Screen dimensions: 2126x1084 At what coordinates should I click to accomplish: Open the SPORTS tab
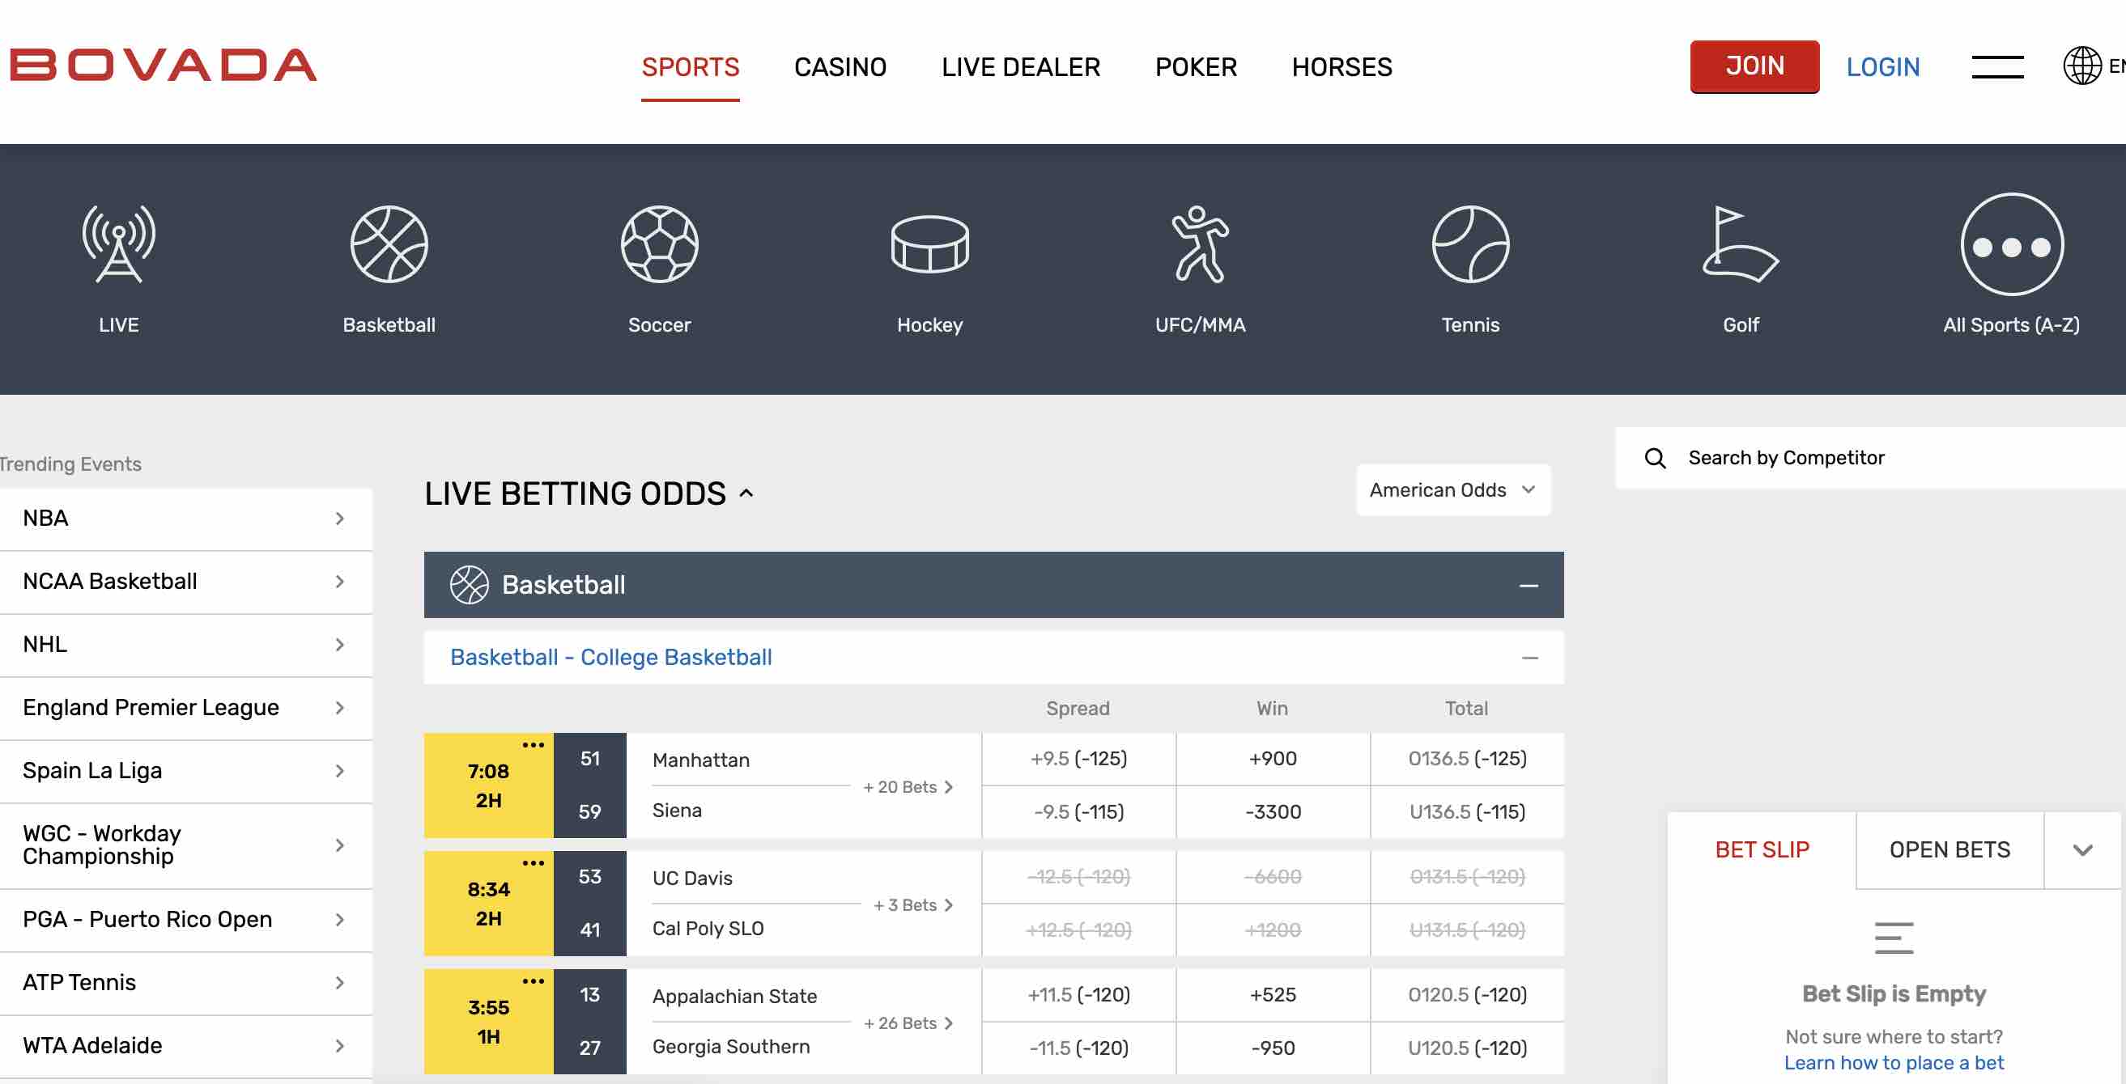[x=690, y=68]
